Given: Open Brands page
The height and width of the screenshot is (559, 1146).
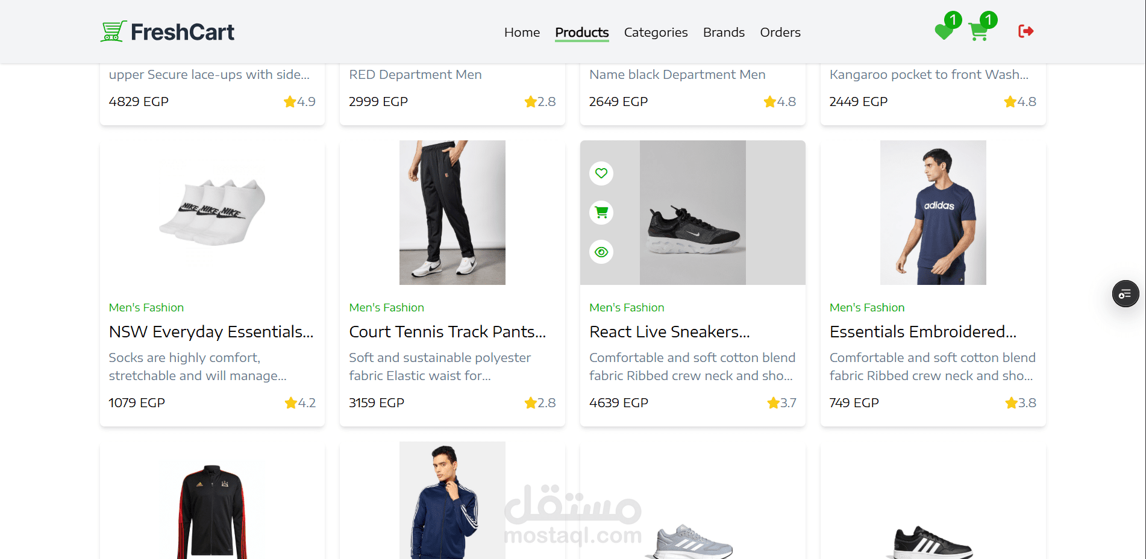Looking at the screenshot, I should 724,33.
